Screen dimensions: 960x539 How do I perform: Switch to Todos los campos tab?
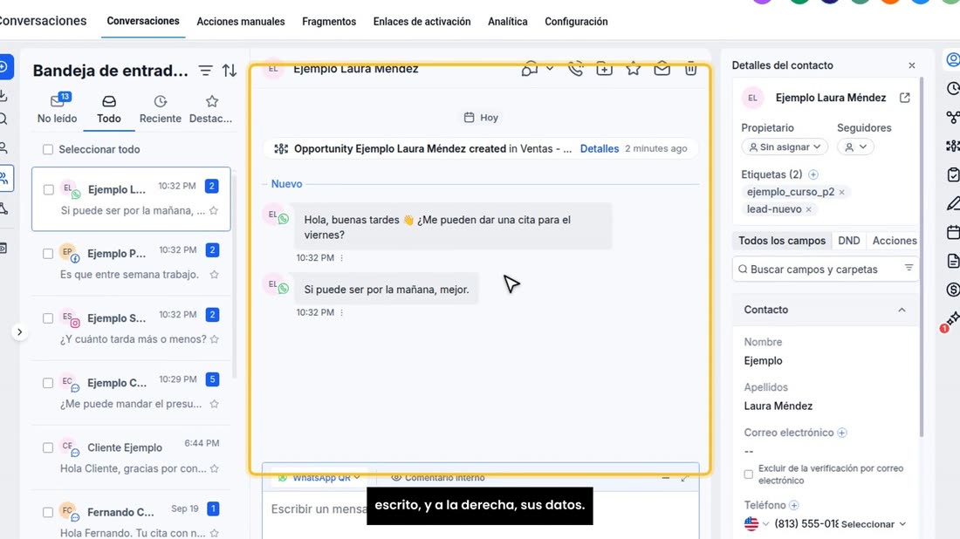point(782,241)
